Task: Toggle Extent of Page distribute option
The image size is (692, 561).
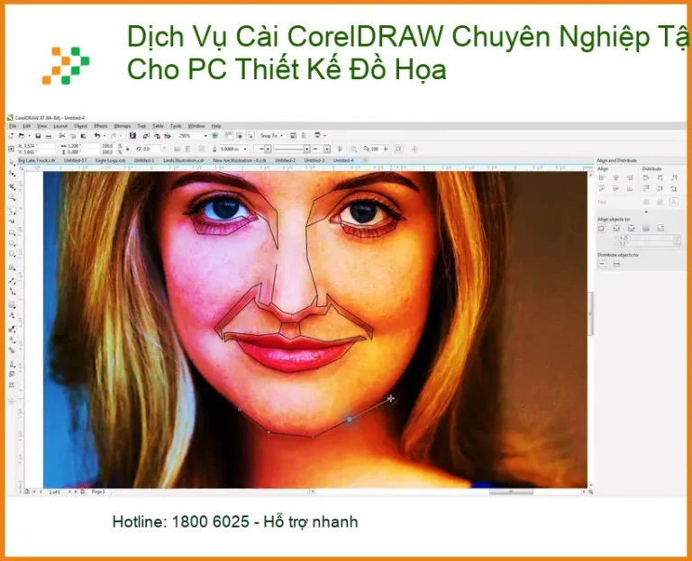Action: [x=616, y=264]
